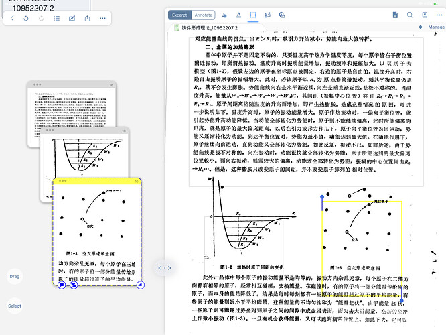Image resolution: width=446 pixels, height=335 pixels.
Task: Click the Drag mode button
Action: (x=15, y=276)
